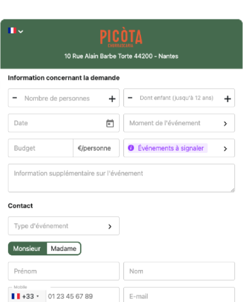Focus the Budget input field
This screenshot has width=243, height=302.
(x=40, y=148)
